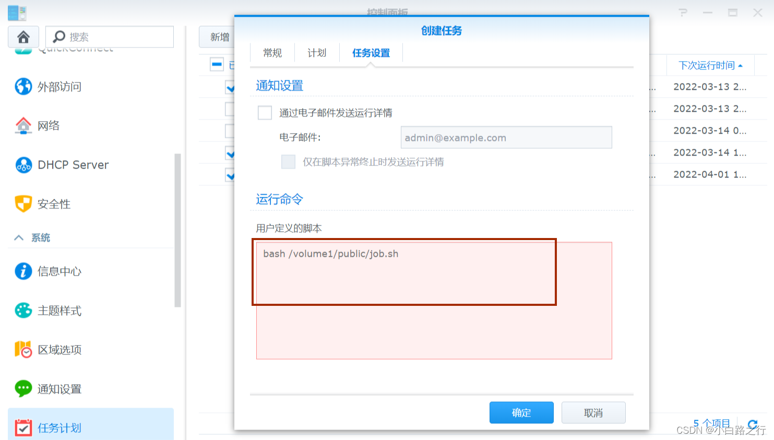
Task: Open the 信息中心 info icon
Action: [23, 271]
